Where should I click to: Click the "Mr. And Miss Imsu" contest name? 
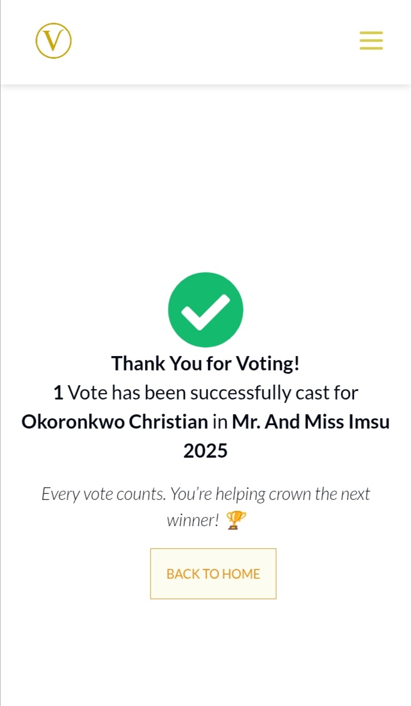[x=311, y=422]
